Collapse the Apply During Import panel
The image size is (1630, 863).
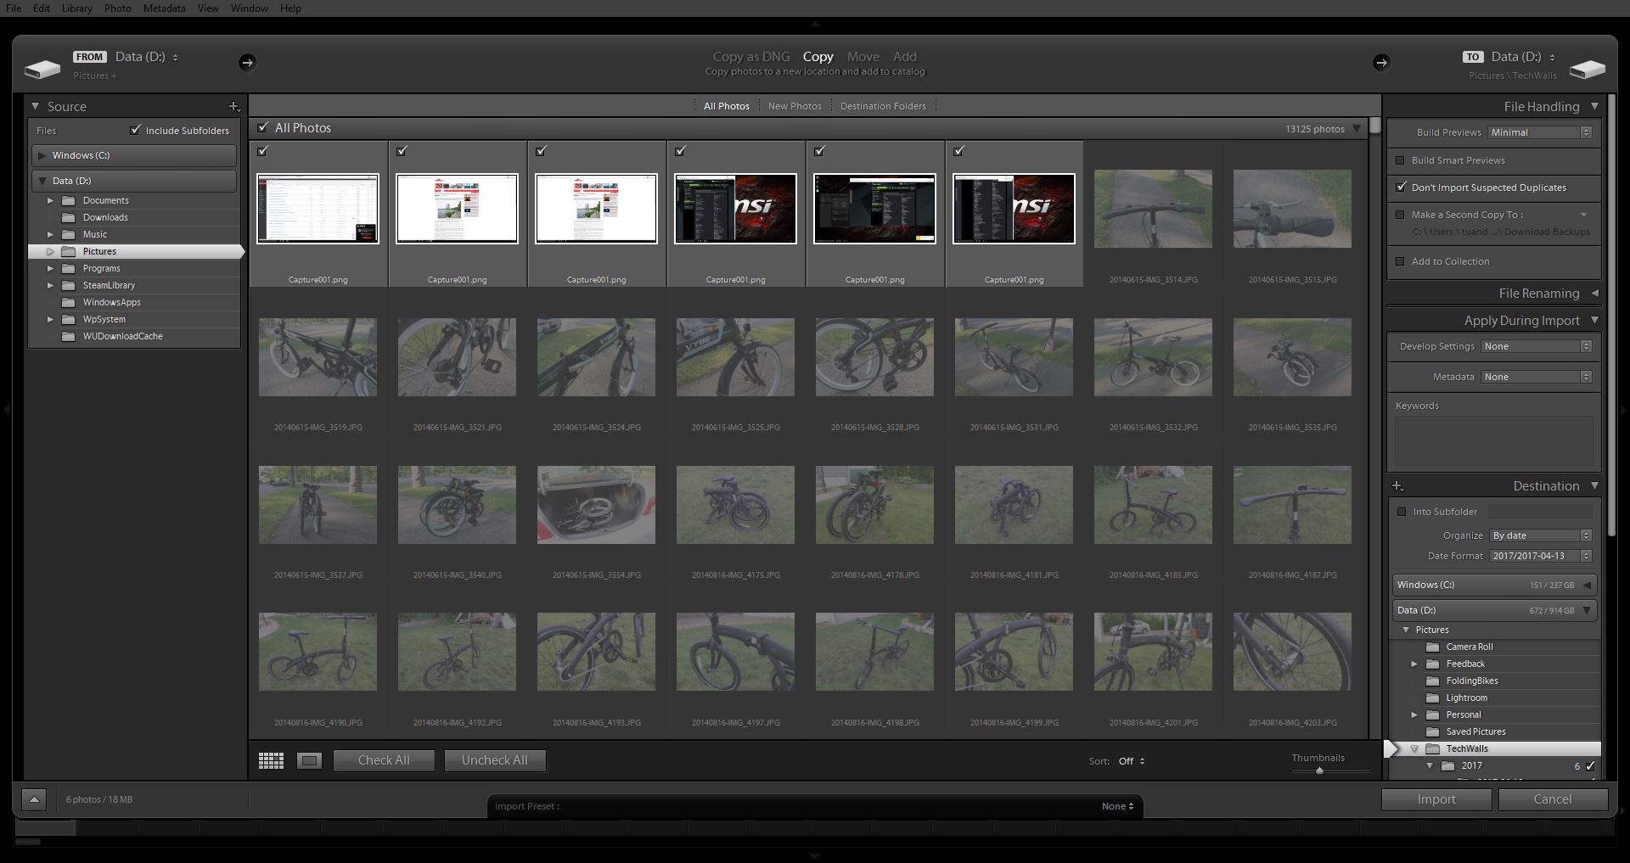[x=1594, y=320]
